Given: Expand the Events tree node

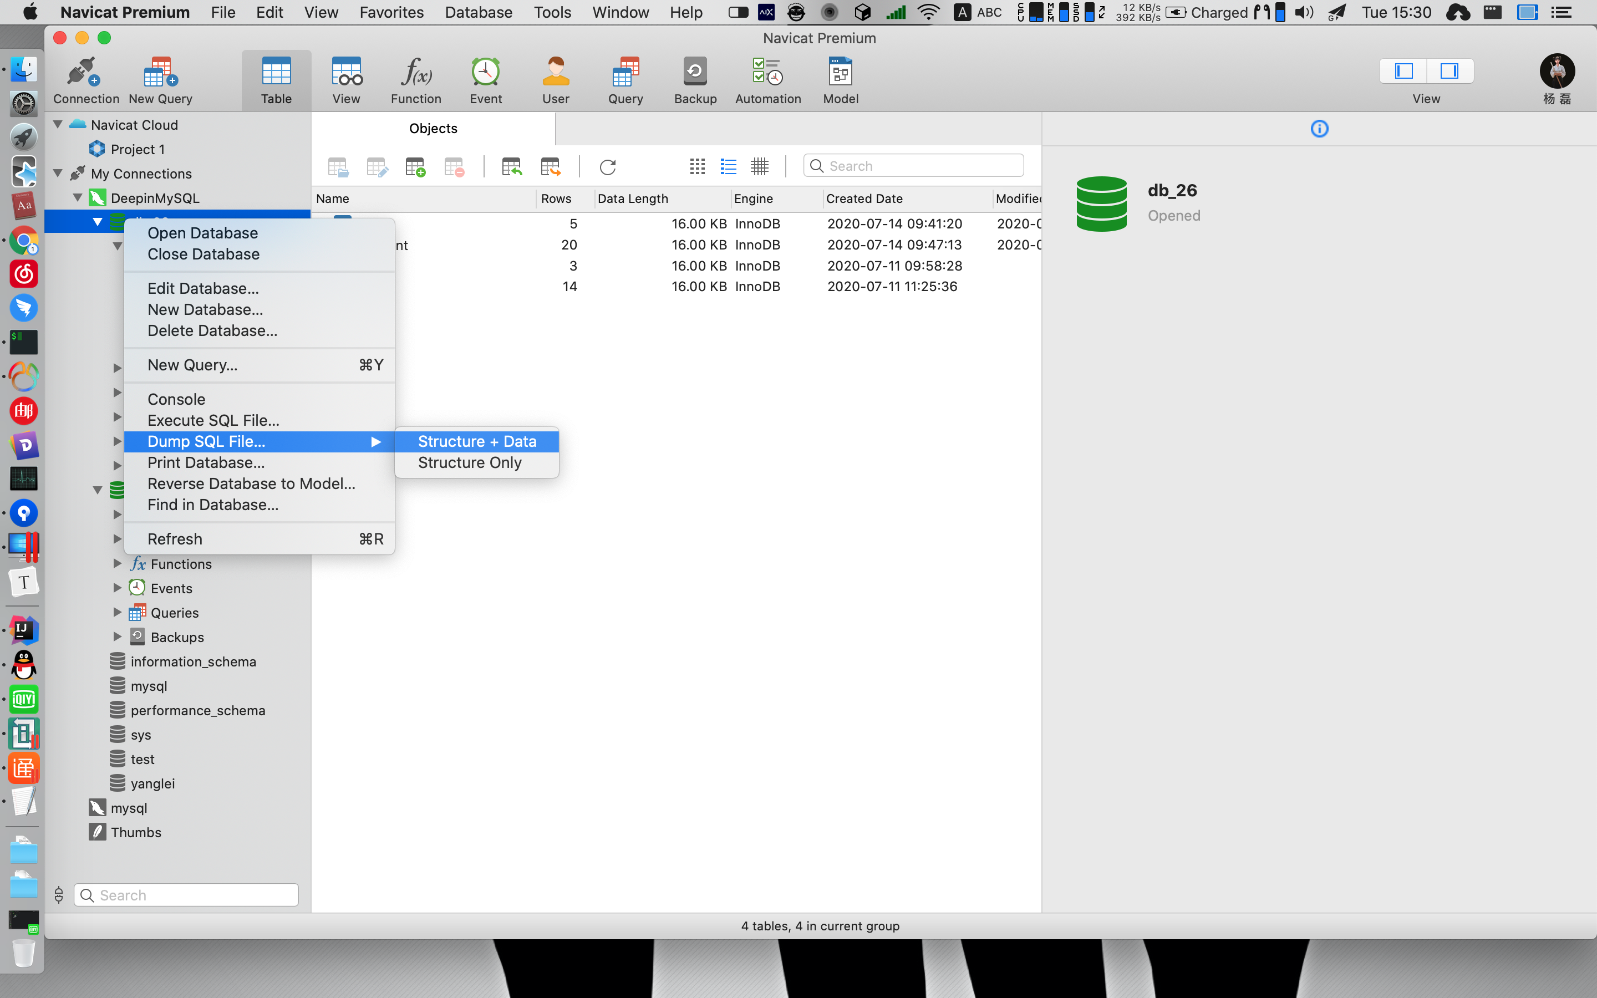Looking at the screenshot, I should pyautogui.click(x=118, y=588).
